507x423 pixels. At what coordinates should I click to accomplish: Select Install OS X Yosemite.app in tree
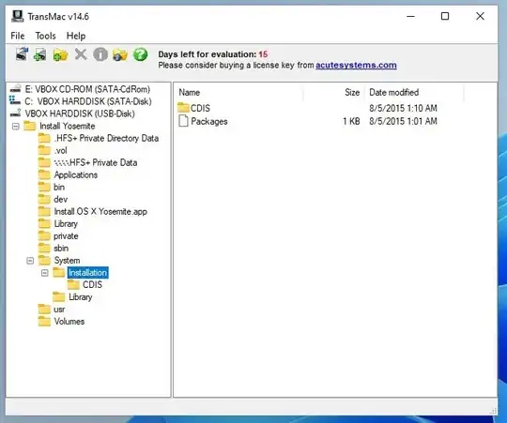(100, 212)
